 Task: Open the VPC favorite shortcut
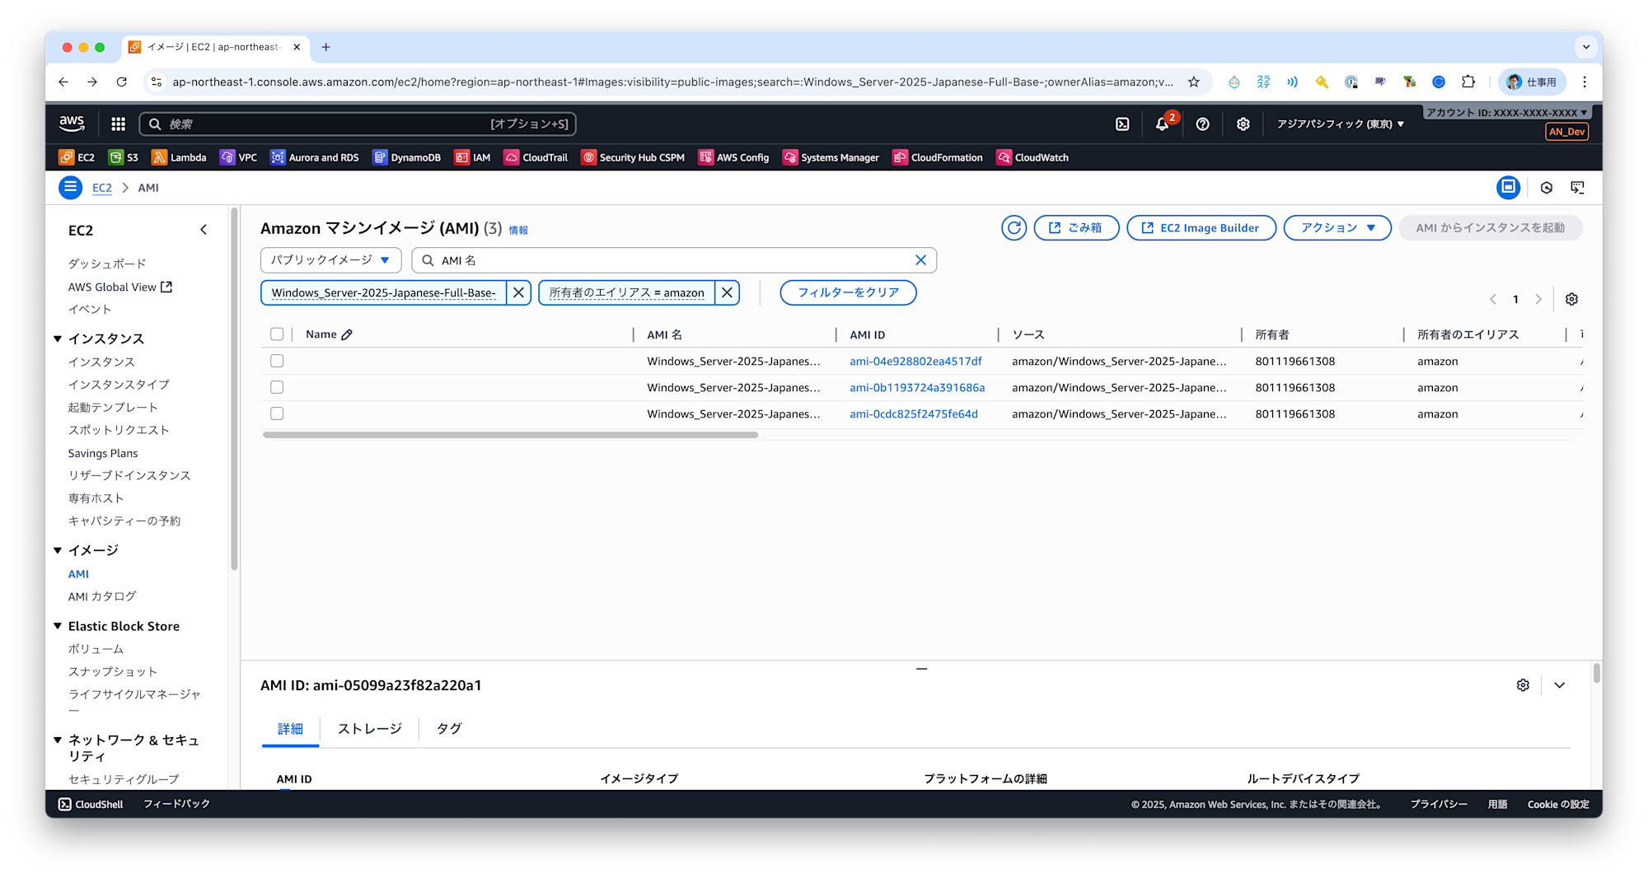pyautogui.click(x=238, y=157)
